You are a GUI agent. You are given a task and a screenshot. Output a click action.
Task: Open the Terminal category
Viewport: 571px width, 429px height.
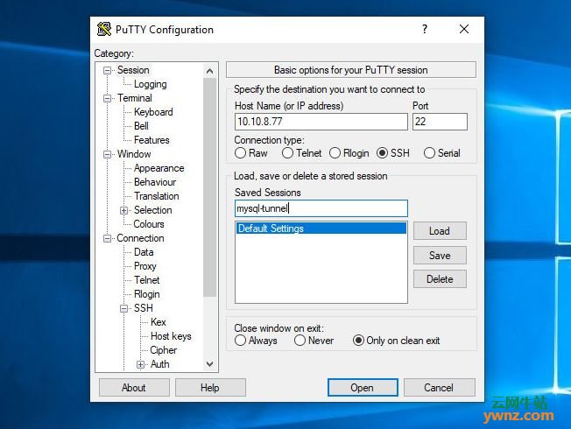click(135, 98)
